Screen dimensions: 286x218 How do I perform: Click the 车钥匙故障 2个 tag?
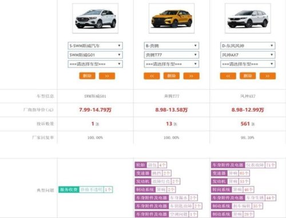click(168, 206)
